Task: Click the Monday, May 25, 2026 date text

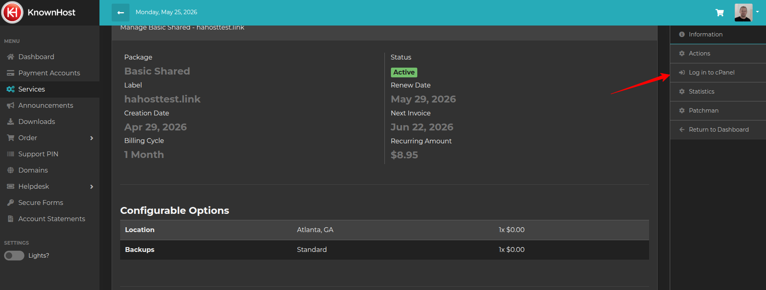Action: tap(166, 12)
